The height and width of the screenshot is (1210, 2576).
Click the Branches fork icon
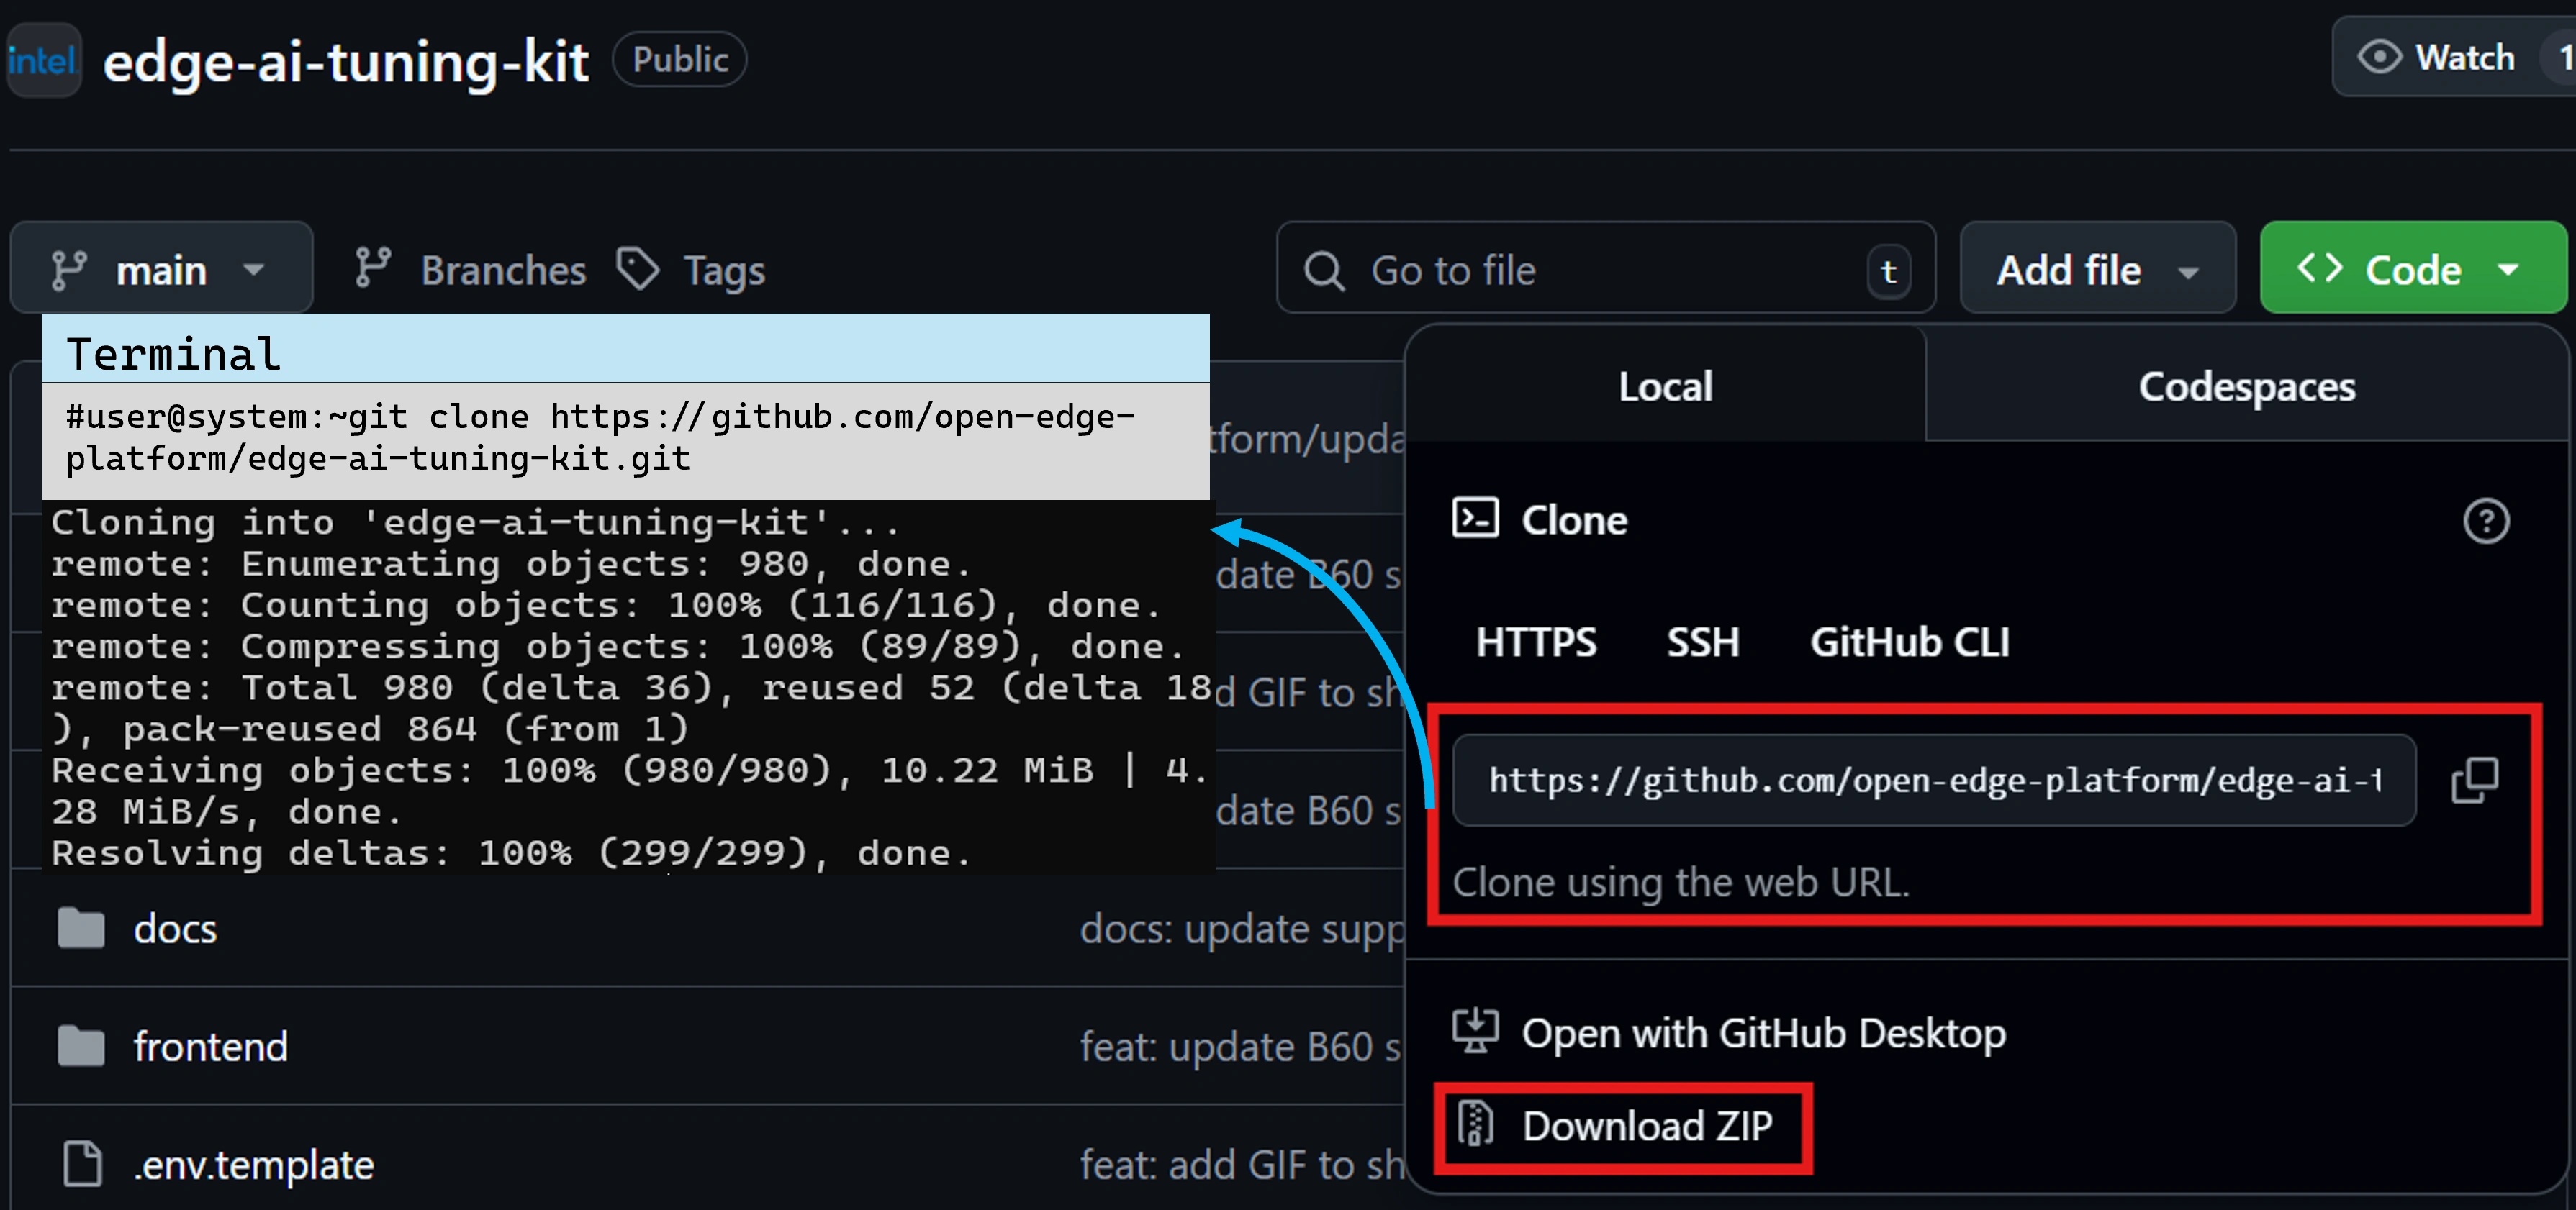pos(373,269)
